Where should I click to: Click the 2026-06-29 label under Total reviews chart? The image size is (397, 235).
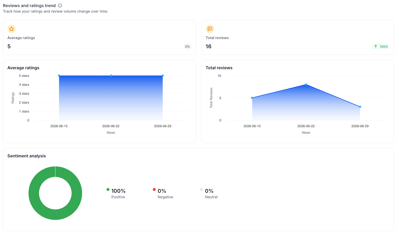(x=360, y=126)
